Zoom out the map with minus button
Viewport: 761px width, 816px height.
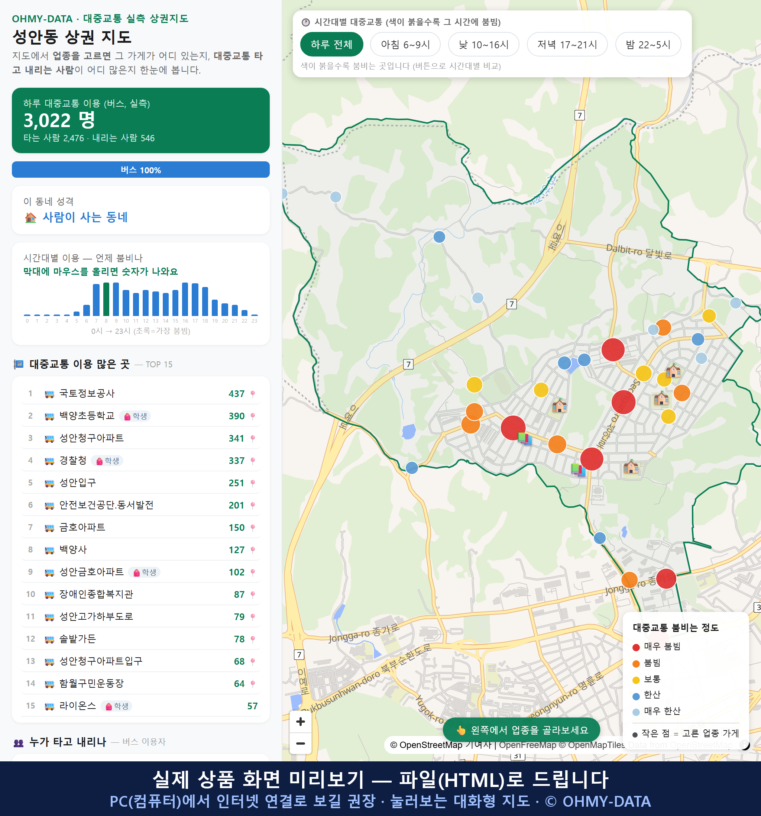(x=300, y=743)
